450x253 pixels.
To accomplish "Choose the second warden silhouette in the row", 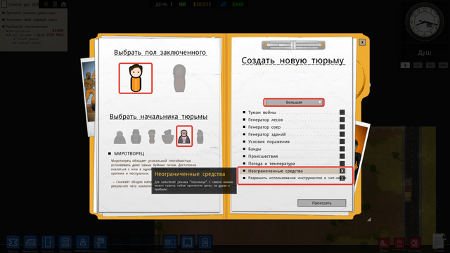I will coord(136,136).
